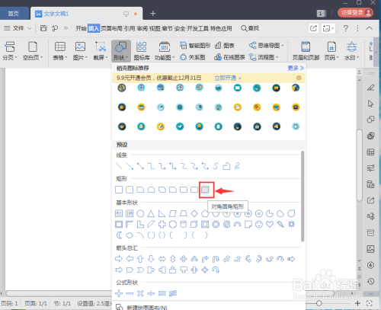Click the 访客登录 guest login button

[355, 13]
